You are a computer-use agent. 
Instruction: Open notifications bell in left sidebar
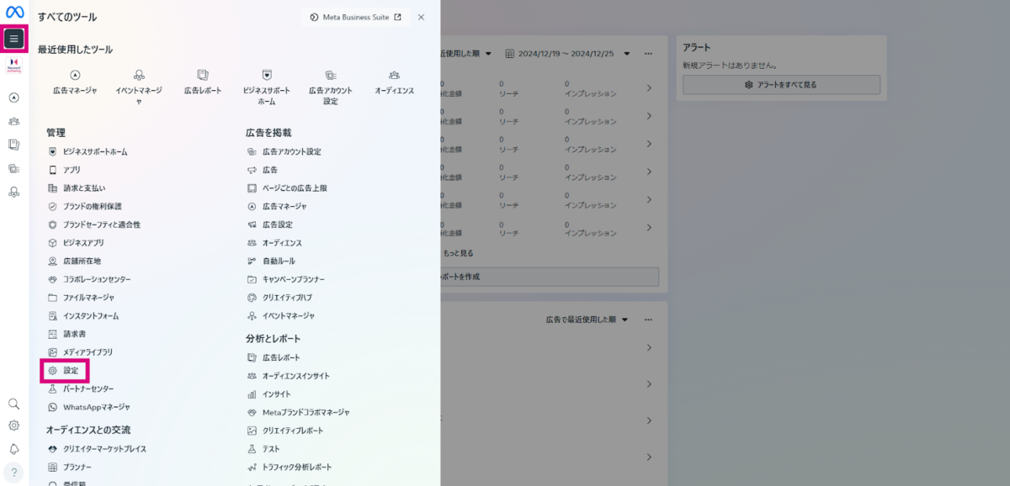(x=13, y=448)
